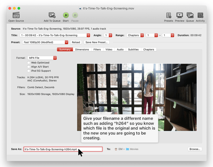Screen dimensions: 213x167
Task: Click the Tracks text H.264 (x264), 30 FPS PFR
Action: point(43,77)
